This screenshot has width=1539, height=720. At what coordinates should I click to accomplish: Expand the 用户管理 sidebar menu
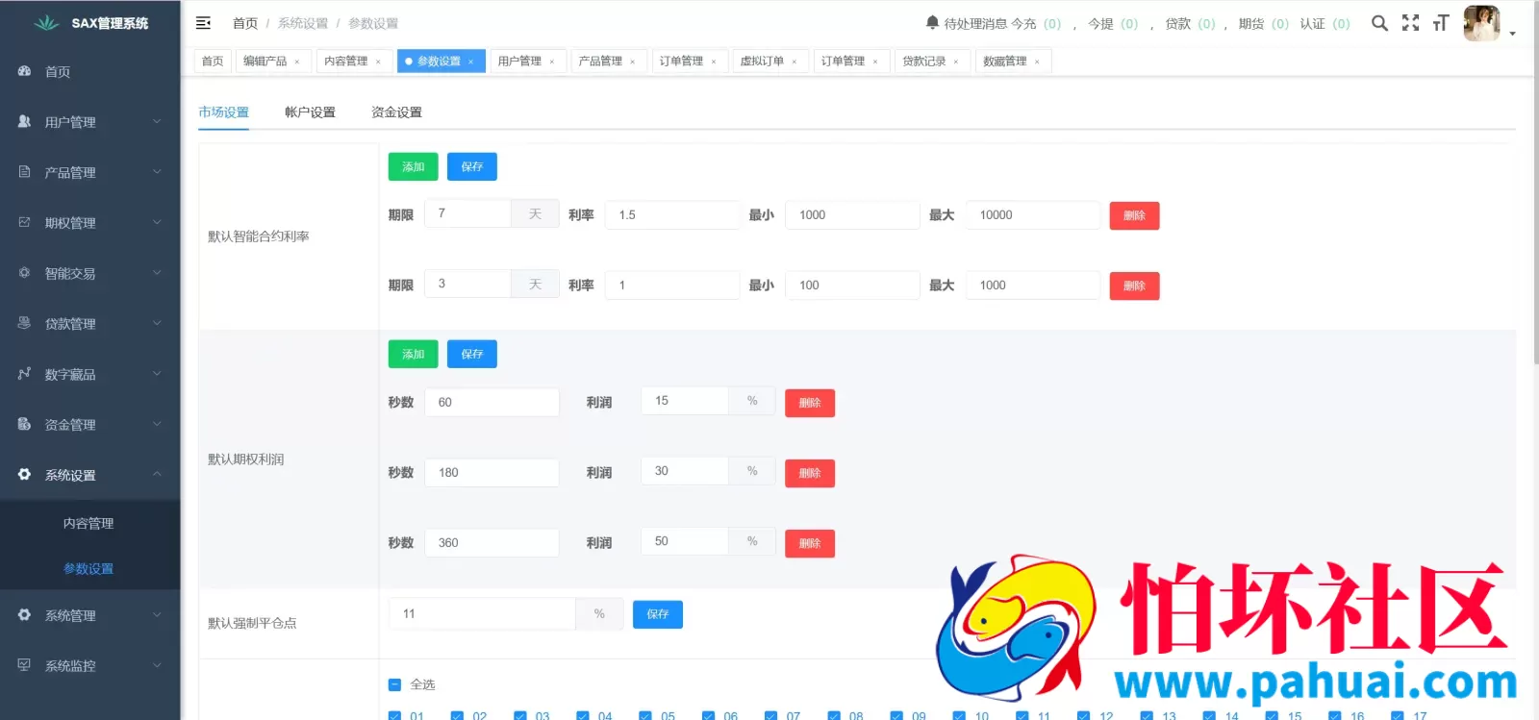tap(90, 122)
